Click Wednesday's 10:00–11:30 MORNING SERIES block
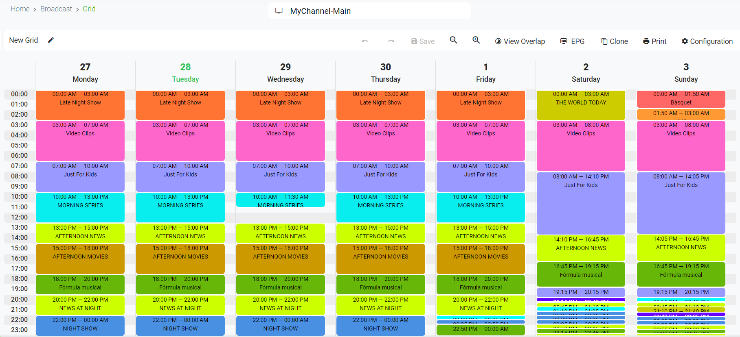Screen dimensions: 740x337 280,200
